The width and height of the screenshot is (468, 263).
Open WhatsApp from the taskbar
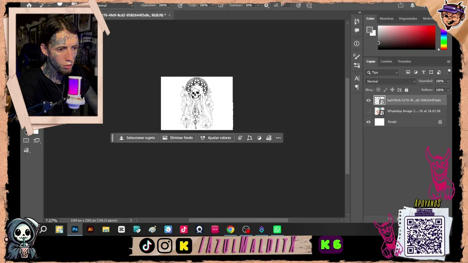coord(277,230)
